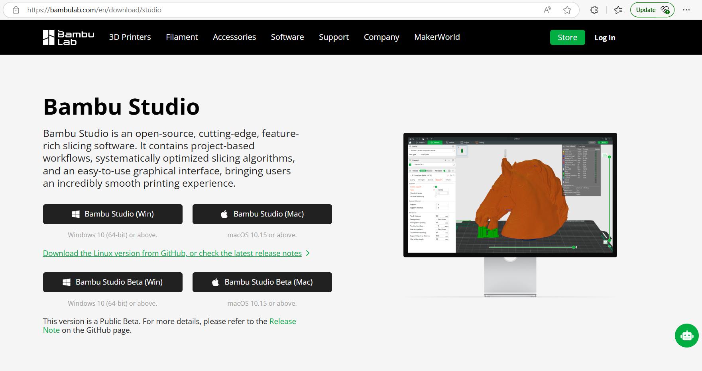This screenshot has width=702, height=371.
Task: Open the Software menu
Action: tap(287, 37)
